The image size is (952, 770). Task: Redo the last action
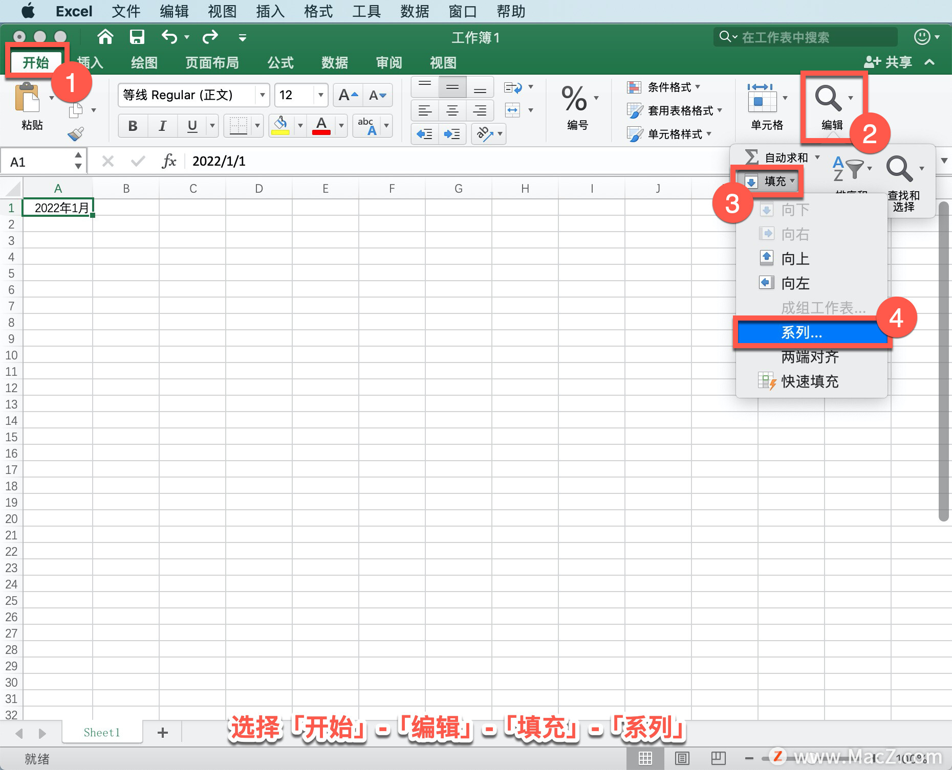[x=210, y=37]
